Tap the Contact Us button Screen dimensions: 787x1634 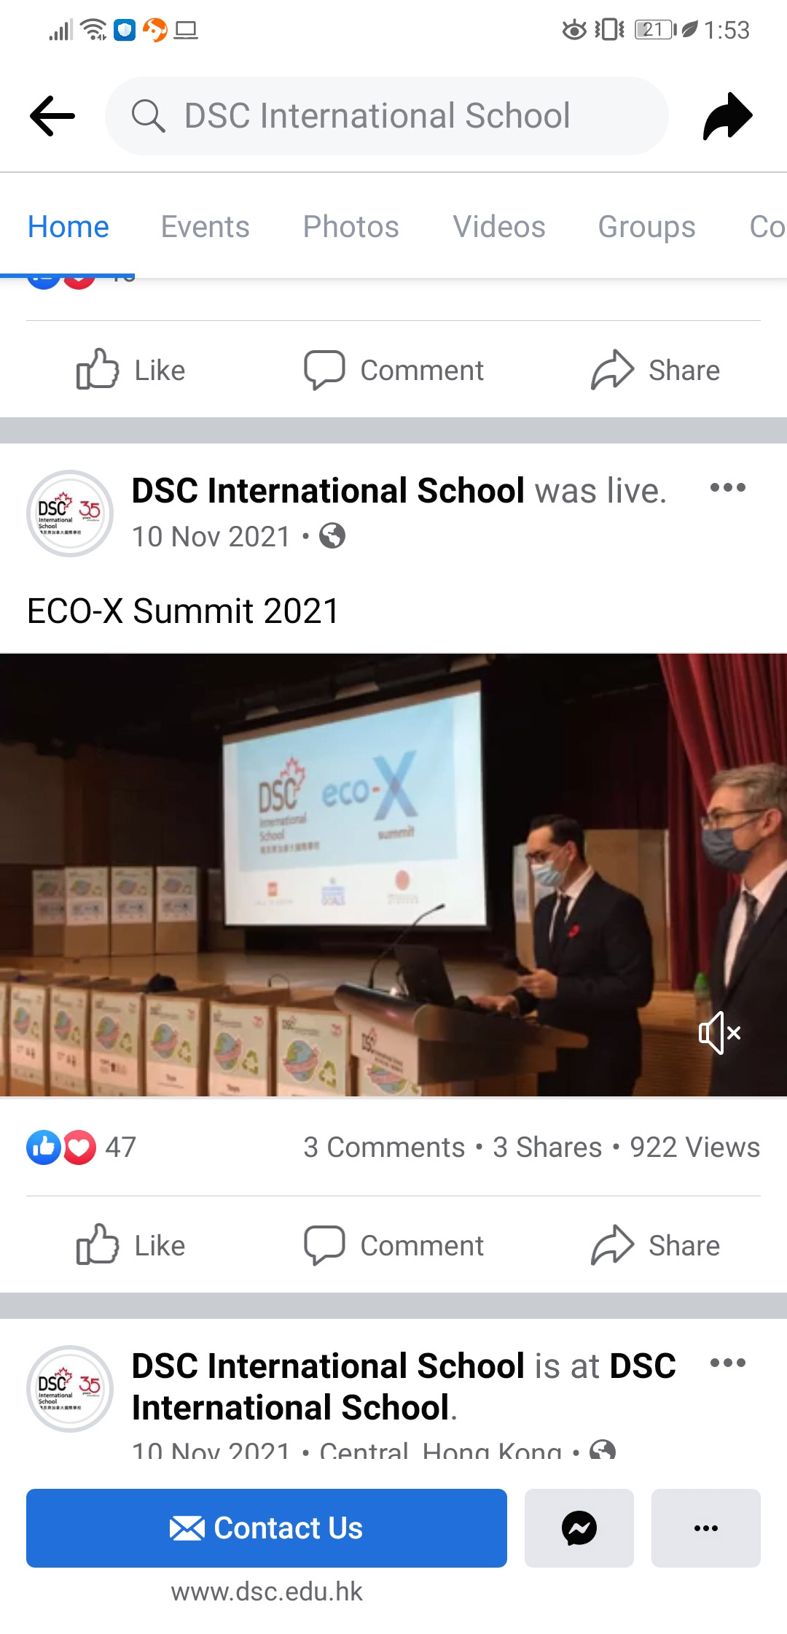(267, 1527)
